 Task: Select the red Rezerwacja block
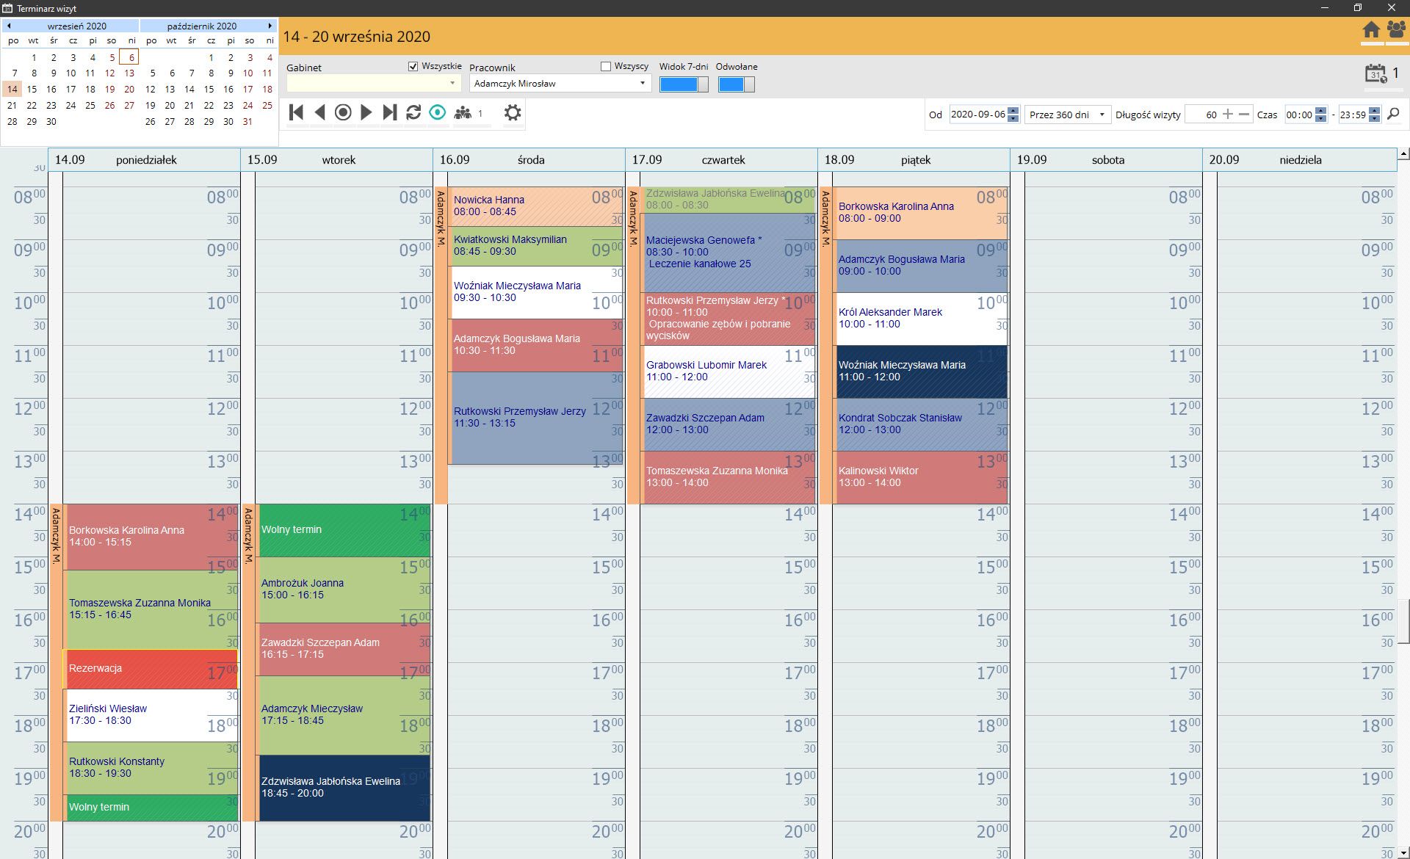pos(151,669)
